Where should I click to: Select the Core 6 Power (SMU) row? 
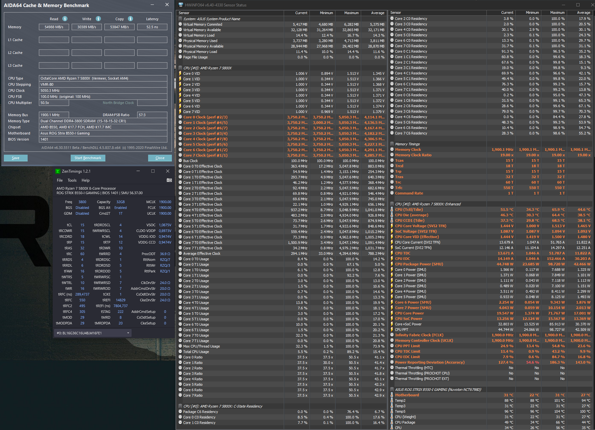[491, 302]
